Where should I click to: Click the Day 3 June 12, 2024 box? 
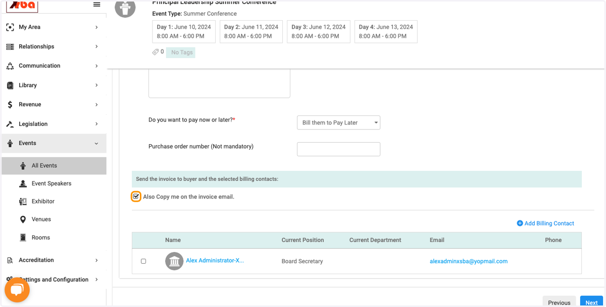(319, 31)
